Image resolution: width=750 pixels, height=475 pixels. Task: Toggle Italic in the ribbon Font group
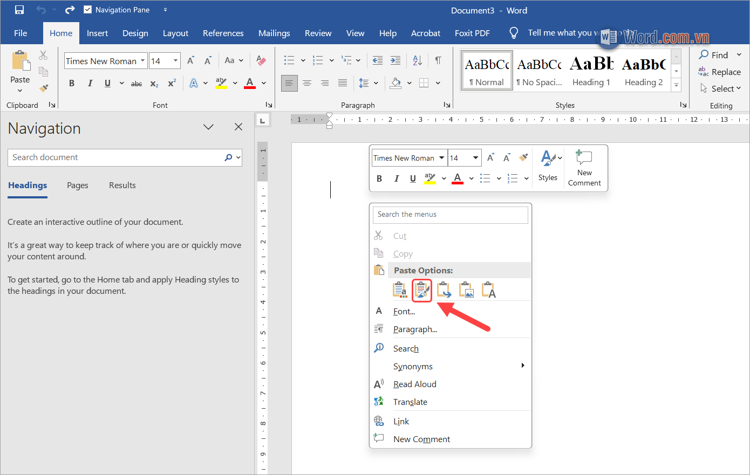90,84
